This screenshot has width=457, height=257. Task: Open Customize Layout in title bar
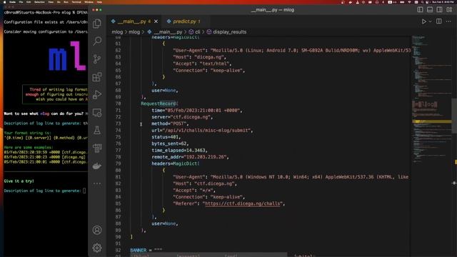449,9
